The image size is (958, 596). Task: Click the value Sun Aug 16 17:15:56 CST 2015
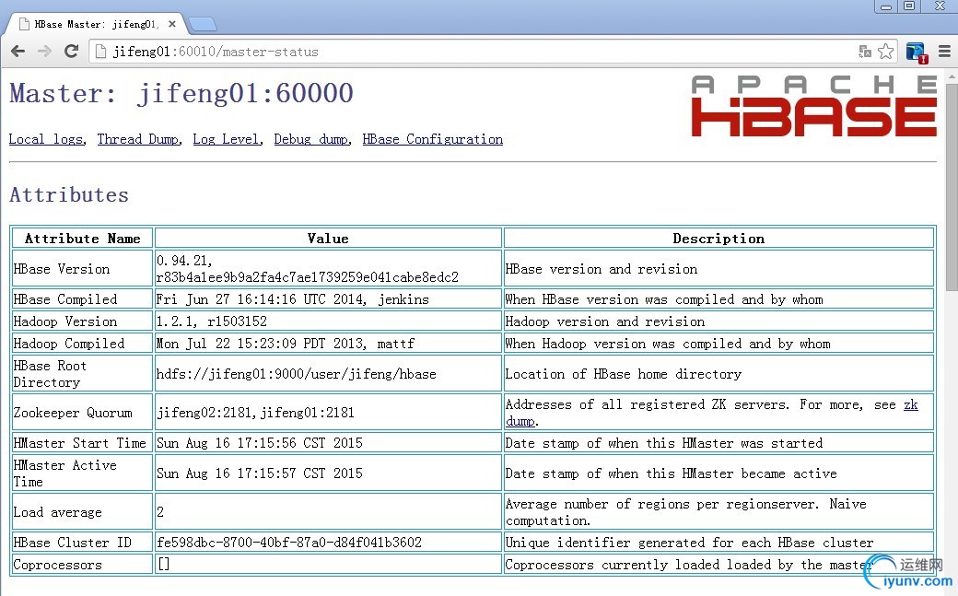[x=260, y=443]
